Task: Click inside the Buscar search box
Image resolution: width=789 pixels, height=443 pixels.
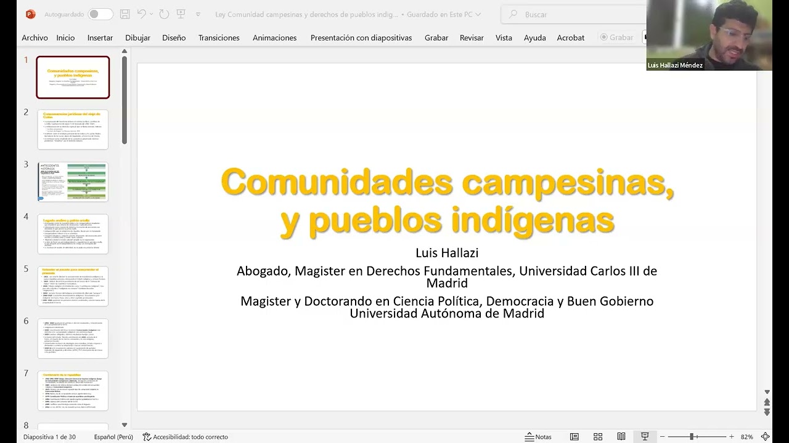Action: pos(573,14)
